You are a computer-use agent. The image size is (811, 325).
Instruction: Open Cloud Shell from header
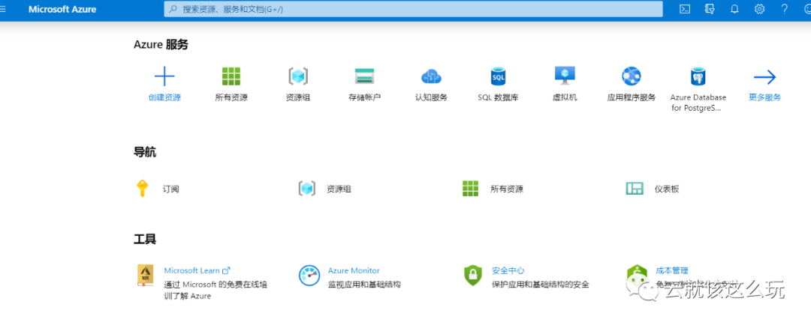pos(684,9)
